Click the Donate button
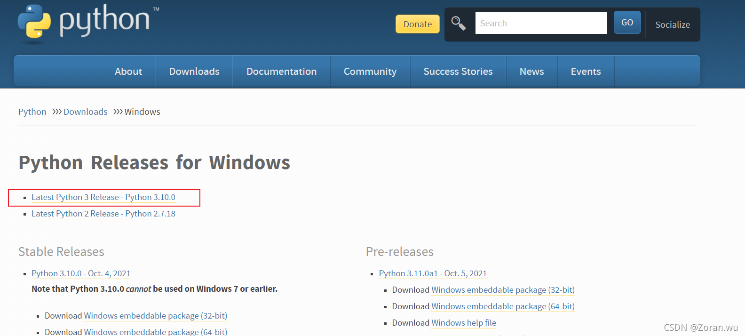Image resolution: width=745 pixels, height=336 pixels. (x=418, y=24)
